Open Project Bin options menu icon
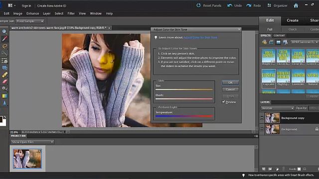The width and height of the screenshot is (319, 179). 256,136
